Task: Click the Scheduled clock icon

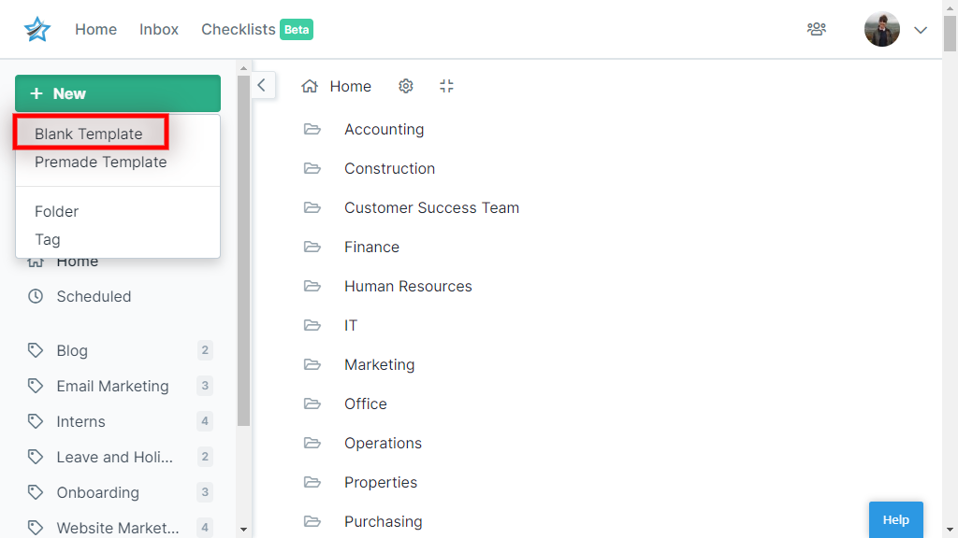Action: coord(36,296)
